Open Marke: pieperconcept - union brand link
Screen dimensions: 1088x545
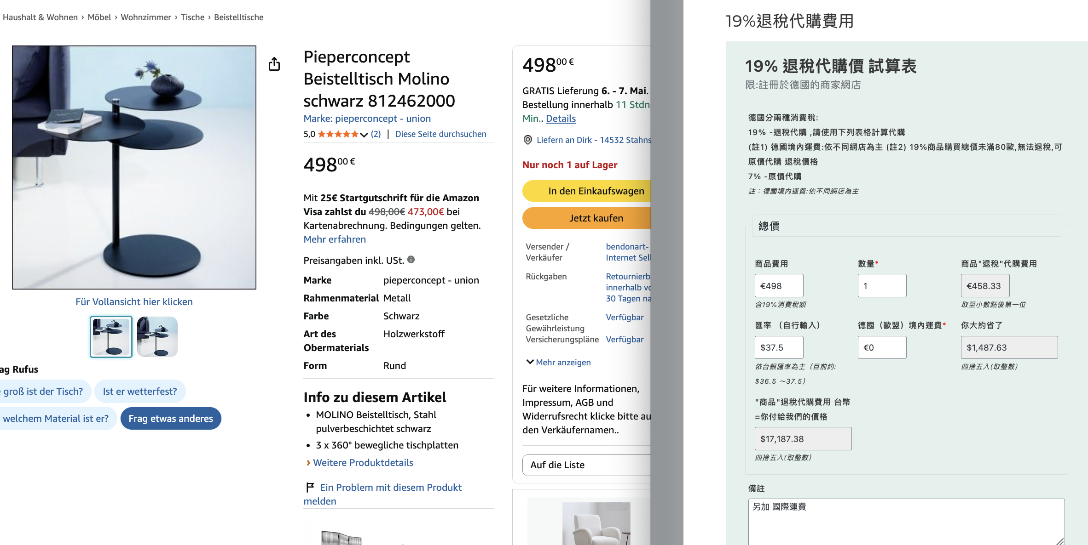[x=367, y=119]
